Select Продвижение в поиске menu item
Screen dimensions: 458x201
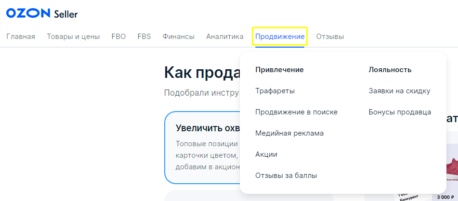click(297, 112)
